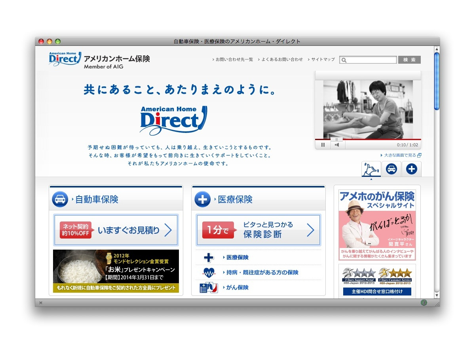Select the hand-wave icon video tab
Screen dimensions: 475x356
click(x=371, y=169)
